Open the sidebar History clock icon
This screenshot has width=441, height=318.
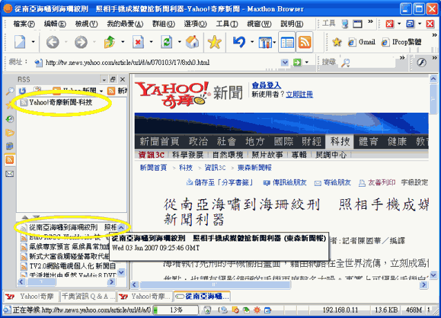[x=10, y=119]
